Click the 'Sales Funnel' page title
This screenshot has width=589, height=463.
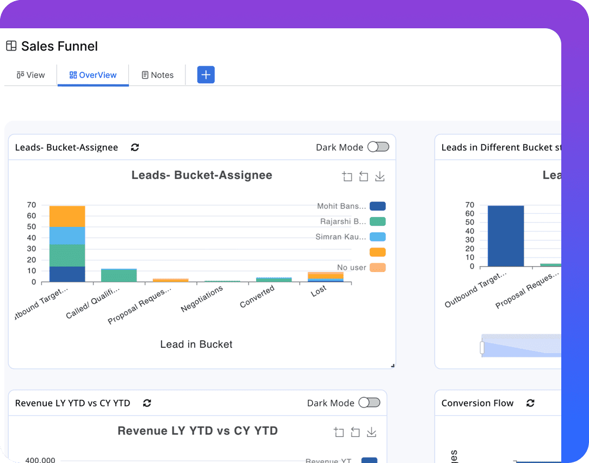pos(59,46)
